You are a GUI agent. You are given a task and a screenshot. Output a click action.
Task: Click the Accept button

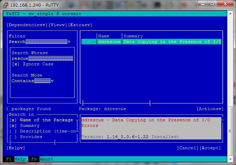pos(210,148)
